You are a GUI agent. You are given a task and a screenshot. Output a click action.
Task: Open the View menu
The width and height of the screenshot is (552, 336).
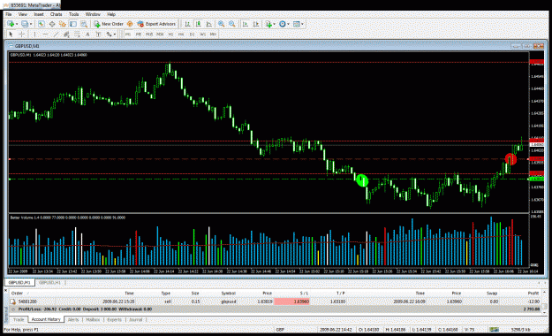pos(23,14)
